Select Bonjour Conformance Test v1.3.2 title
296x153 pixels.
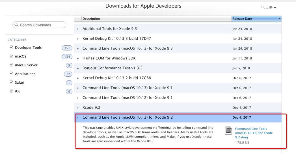[x=113, y=68]
